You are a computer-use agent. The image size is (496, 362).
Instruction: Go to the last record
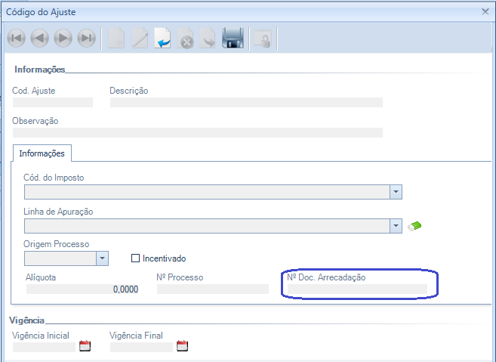click(86, 39)
